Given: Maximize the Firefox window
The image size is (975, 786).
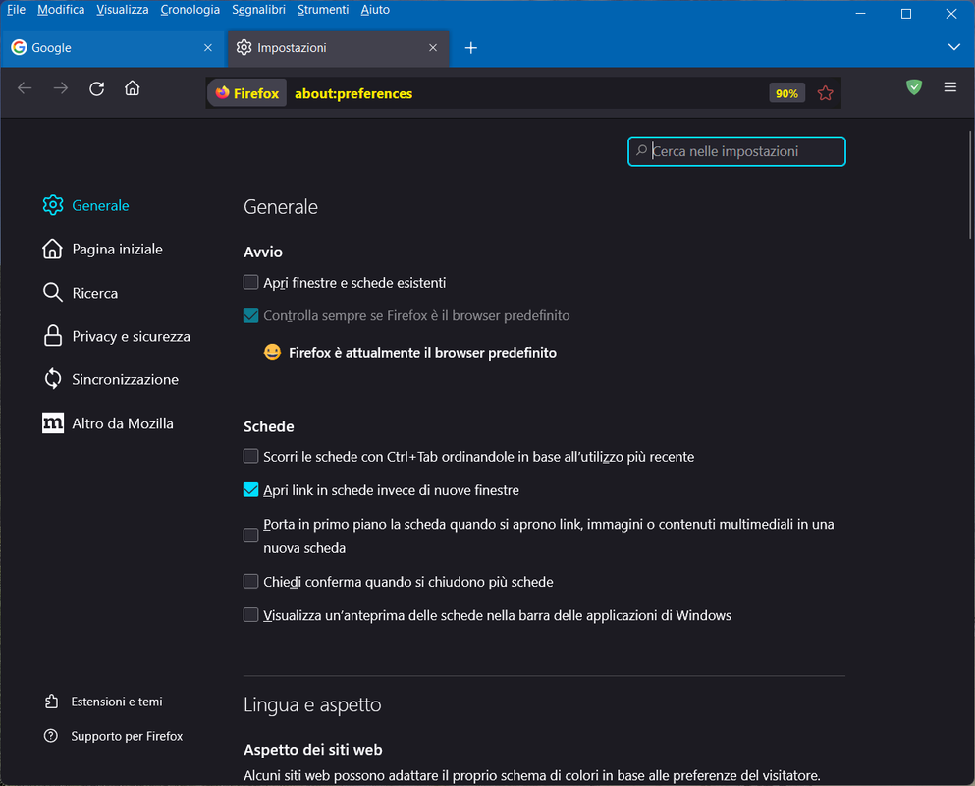Looking at the screenshot, I should (906, 14).
